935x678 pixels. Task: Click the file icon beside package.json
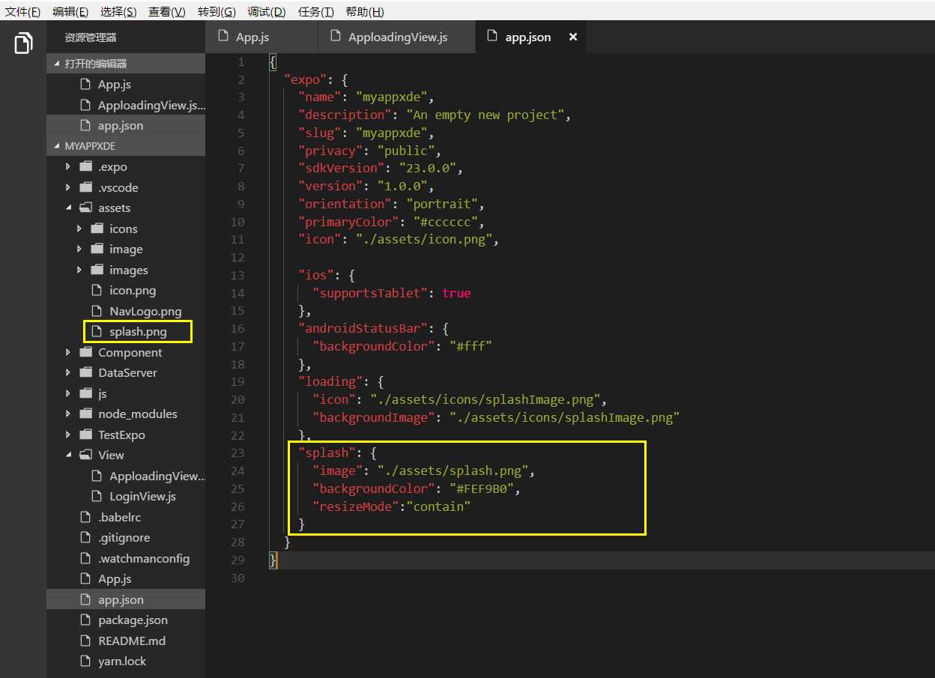click(85, 620)
